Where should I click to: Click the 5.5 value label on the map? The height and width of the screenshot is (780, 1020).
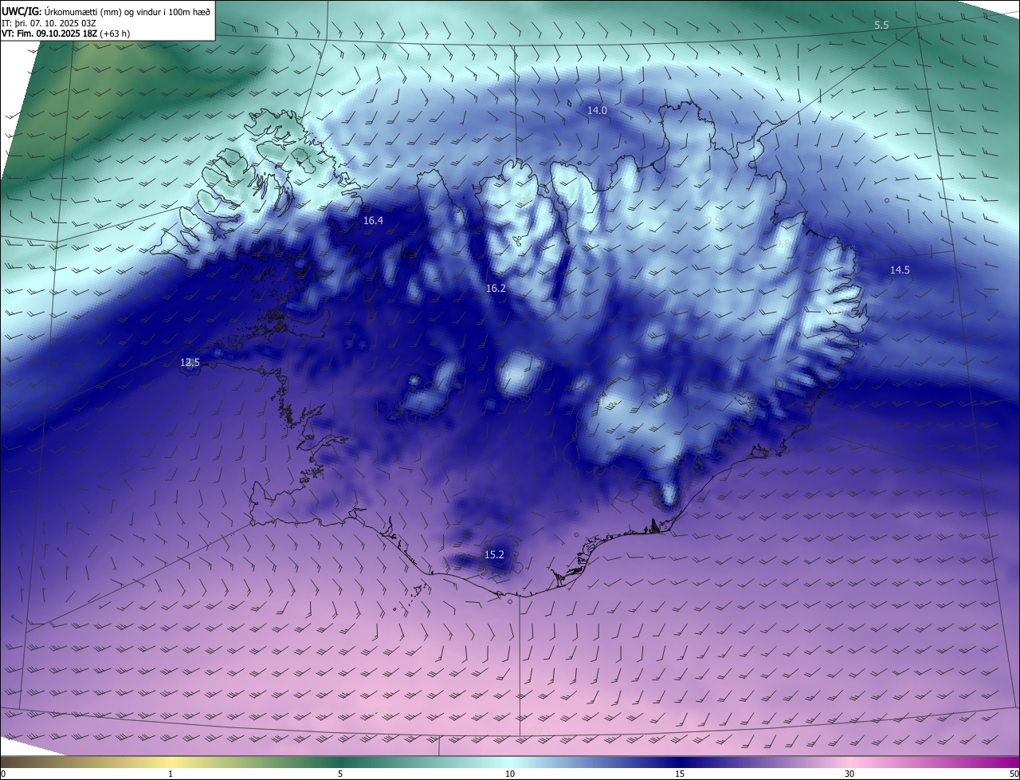tap(881, 26)
